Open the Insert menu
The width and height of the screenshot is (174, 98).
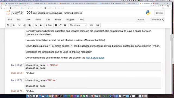click(x=38, y=20)
